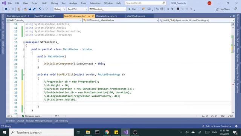The height and width of the screenshot is (136, 241).
Task: Open the Package Manager Console tab
Action: point(39,121)
